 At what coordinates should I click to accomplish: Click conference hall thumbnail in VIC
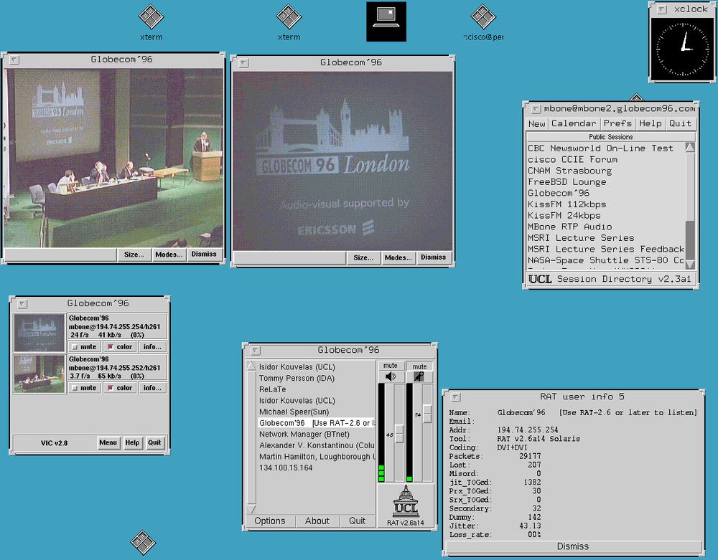coord(39,374)
